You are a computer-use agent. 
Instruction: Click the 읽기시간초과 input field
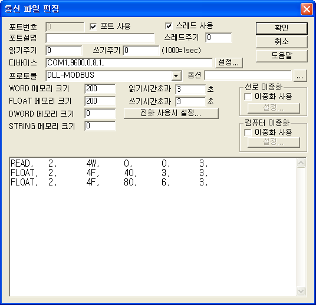coord(190,89)
